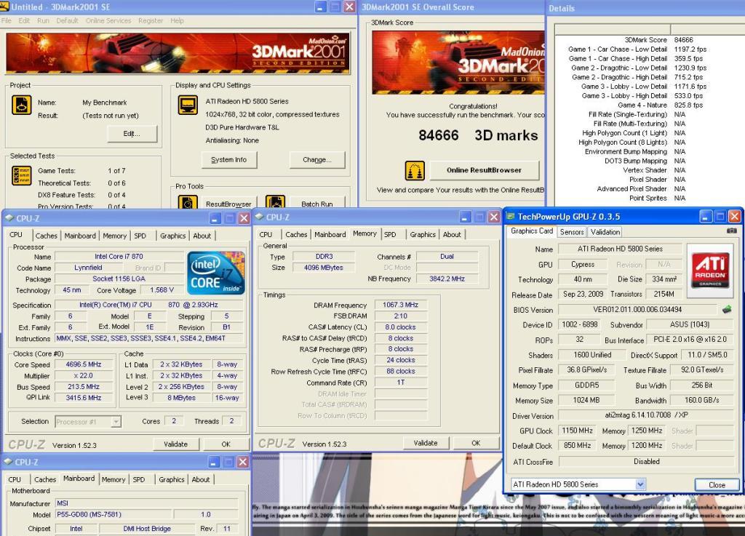Image resolution: width=745 pixels, height=536 pixels.
Task: Click the Project benchmark icon in 3DMark
Action: click(21, 105)
